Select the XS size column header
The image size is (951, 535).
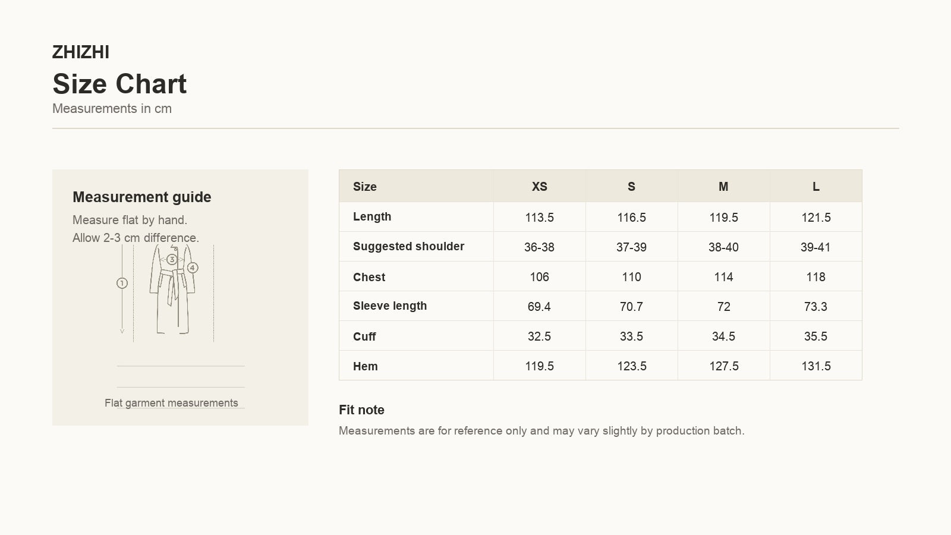coord(539,186)
